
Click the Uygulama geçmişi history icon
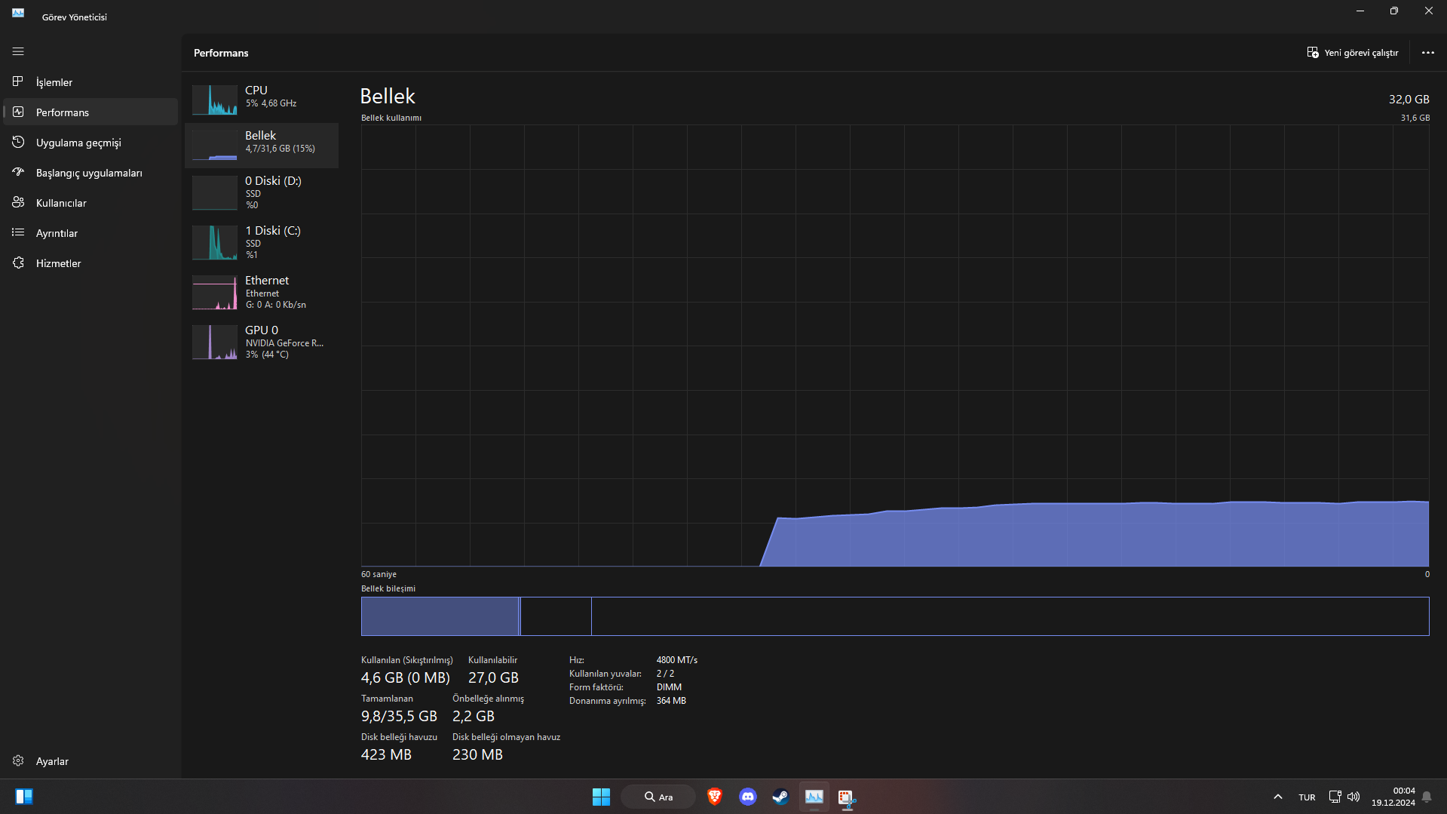tap(18, 142)
